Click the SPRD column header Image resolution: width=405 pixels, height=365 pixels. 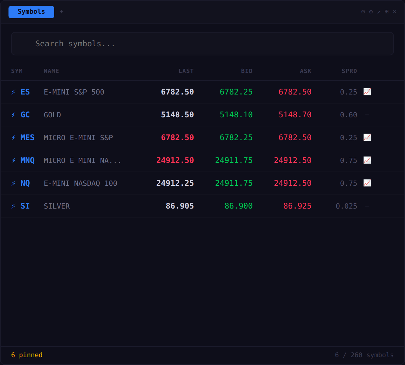click(349, 71)
